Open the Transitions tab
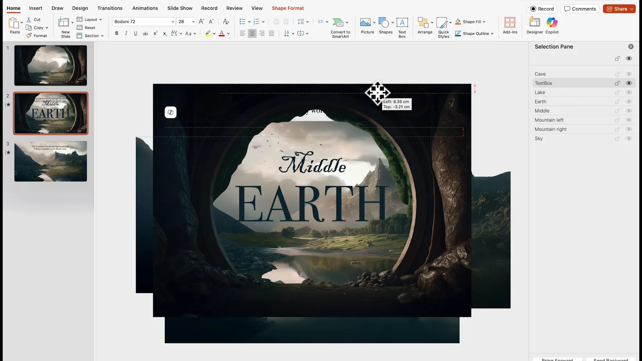This screenshot has width=642, height=361. coord(110,8)
